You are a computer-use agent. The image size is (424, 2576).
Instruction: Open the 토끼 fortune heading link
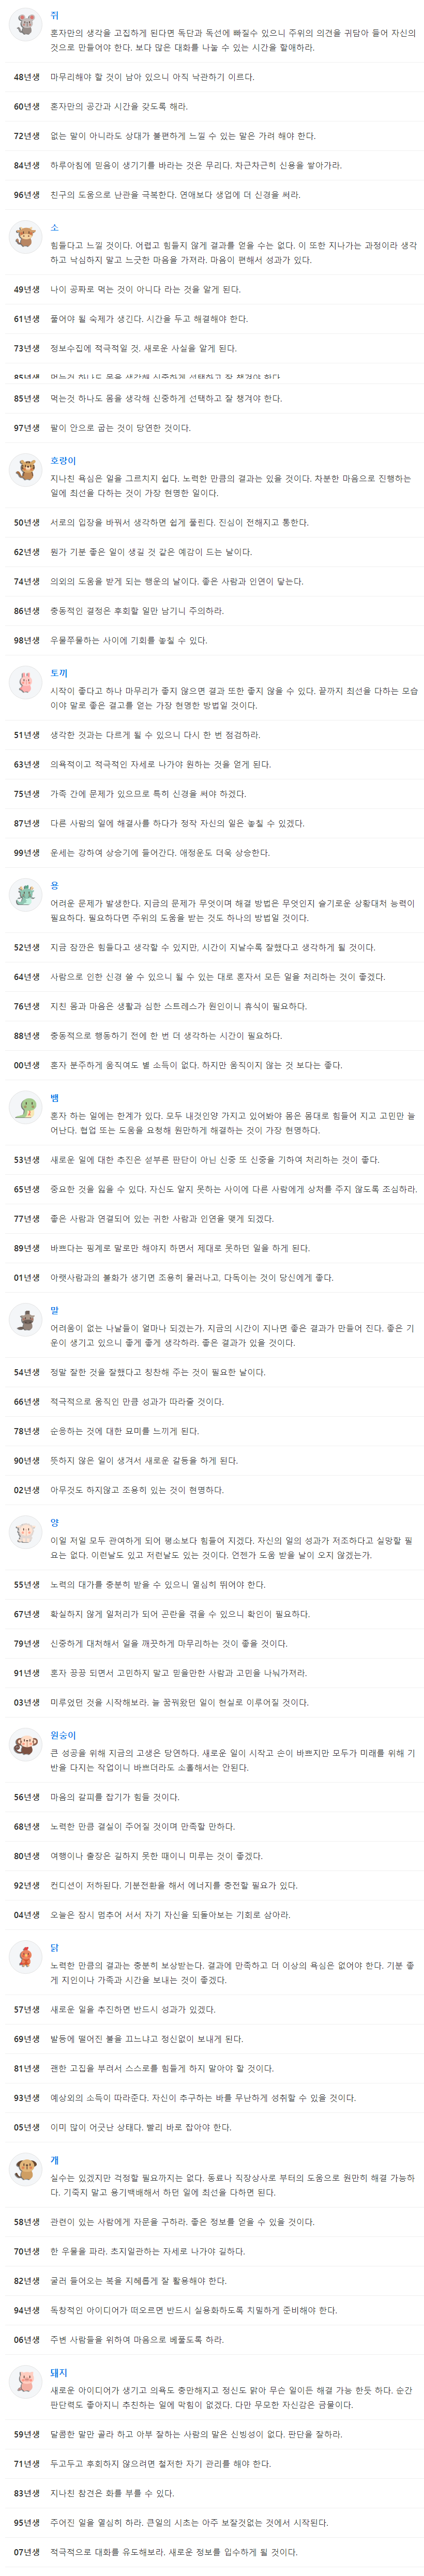pos(59,673)
